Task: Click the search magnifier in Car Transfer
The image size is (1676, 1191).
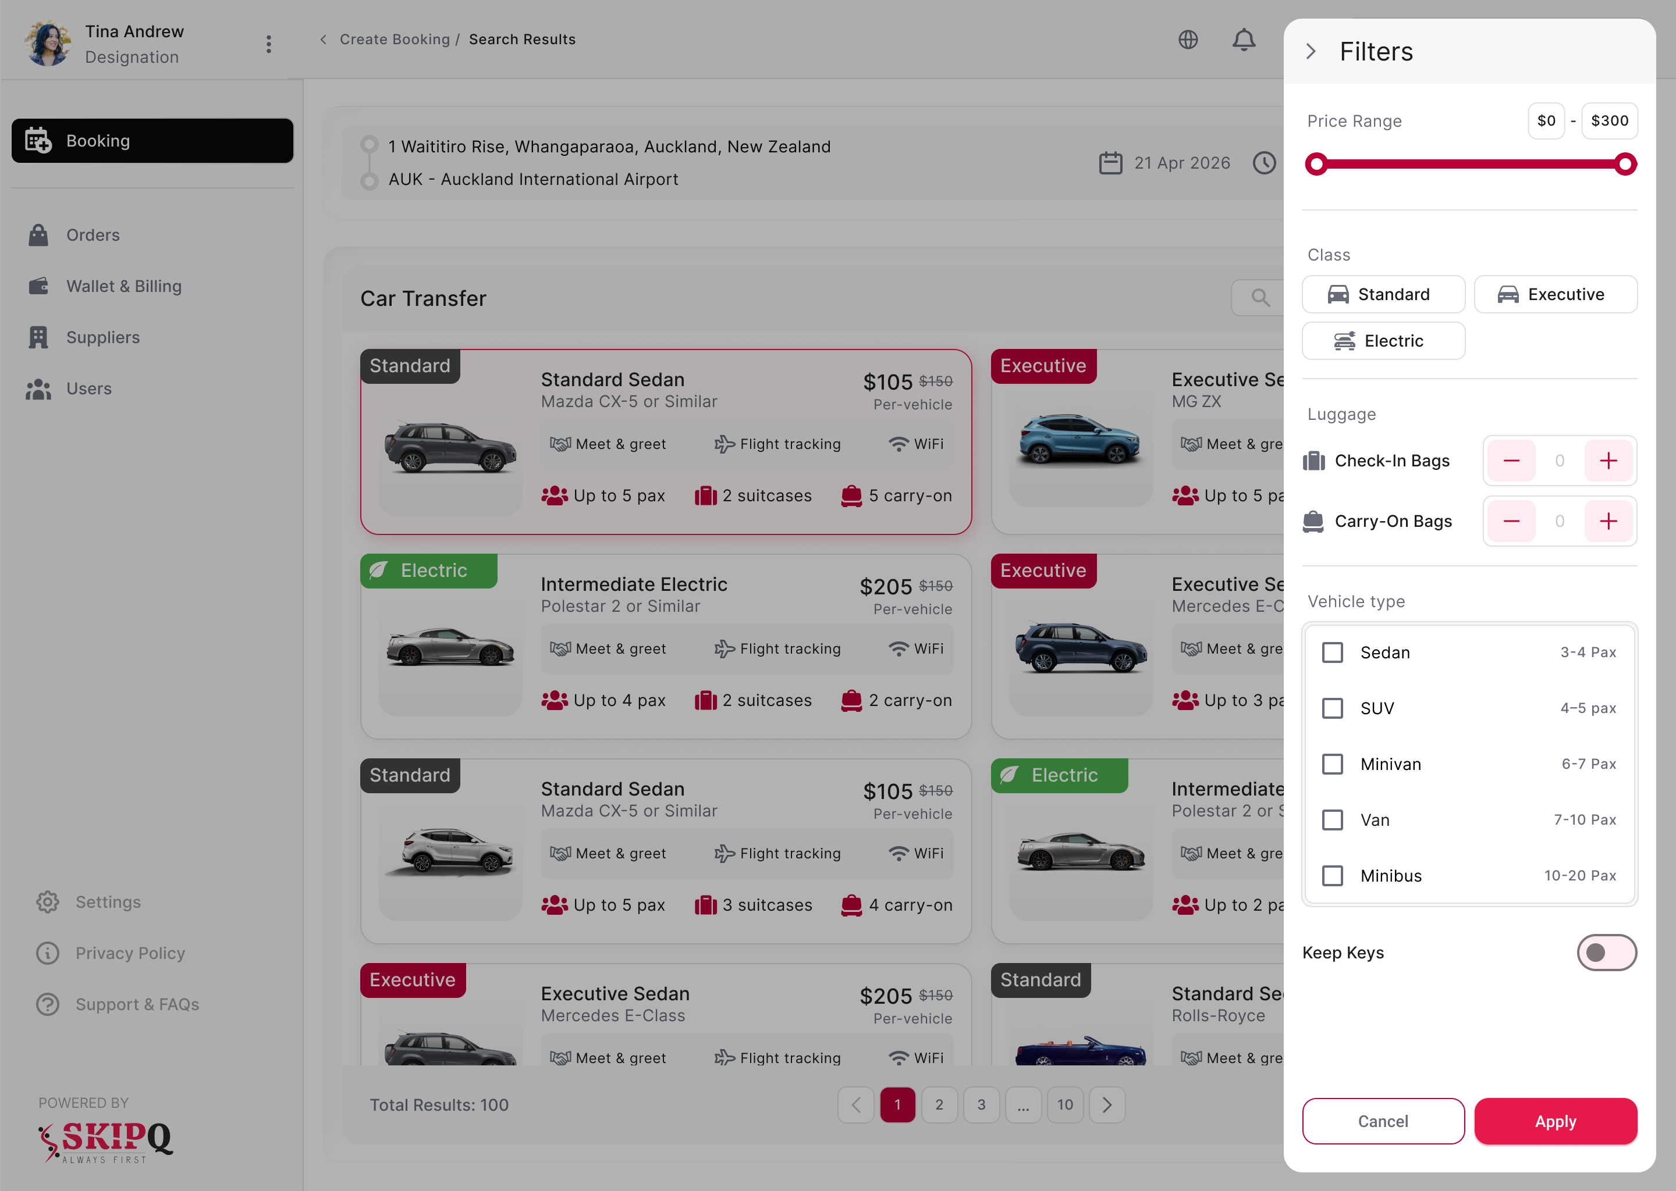Action: [1260, 298]
